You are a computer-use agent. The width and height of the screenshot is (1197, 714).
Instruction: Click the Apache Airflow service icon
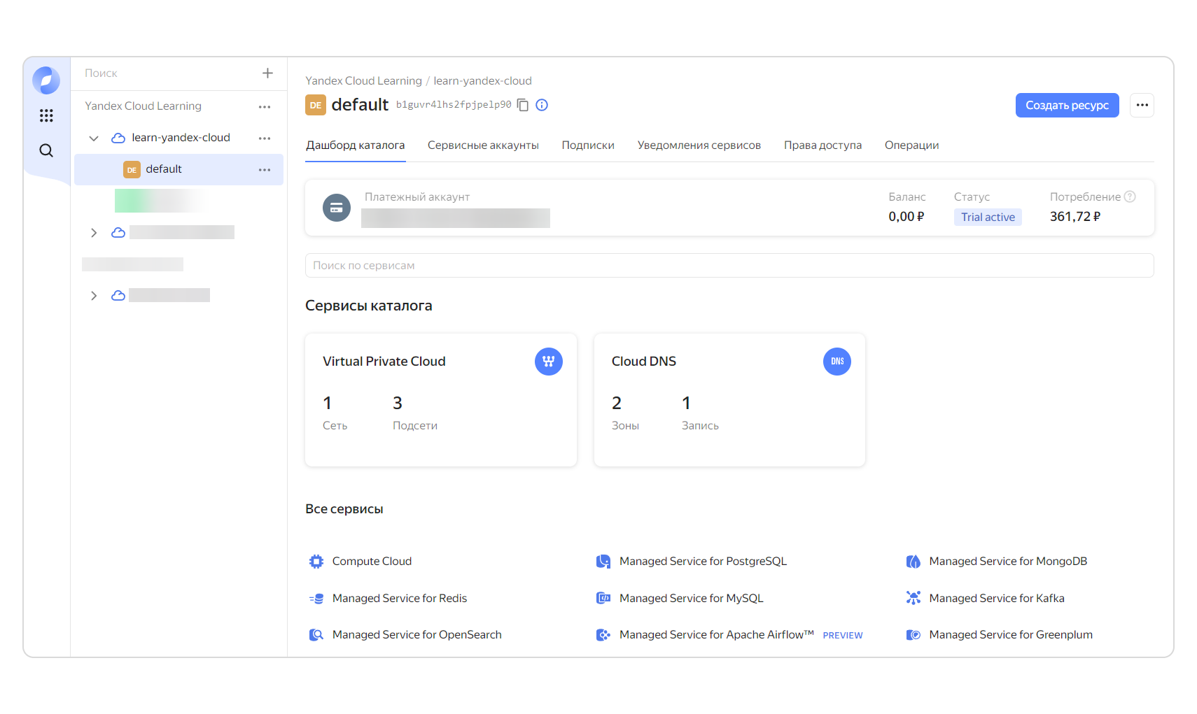coord(603,635)
